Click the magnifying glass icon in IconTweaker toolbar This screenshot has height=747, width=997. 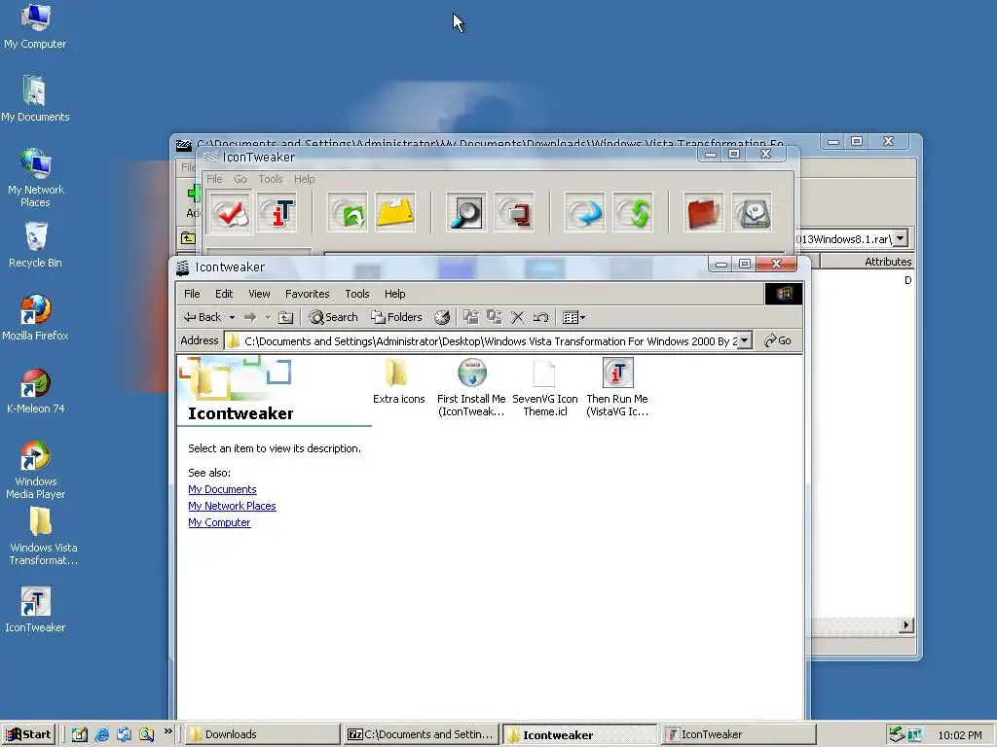click(x=466, y=213)
